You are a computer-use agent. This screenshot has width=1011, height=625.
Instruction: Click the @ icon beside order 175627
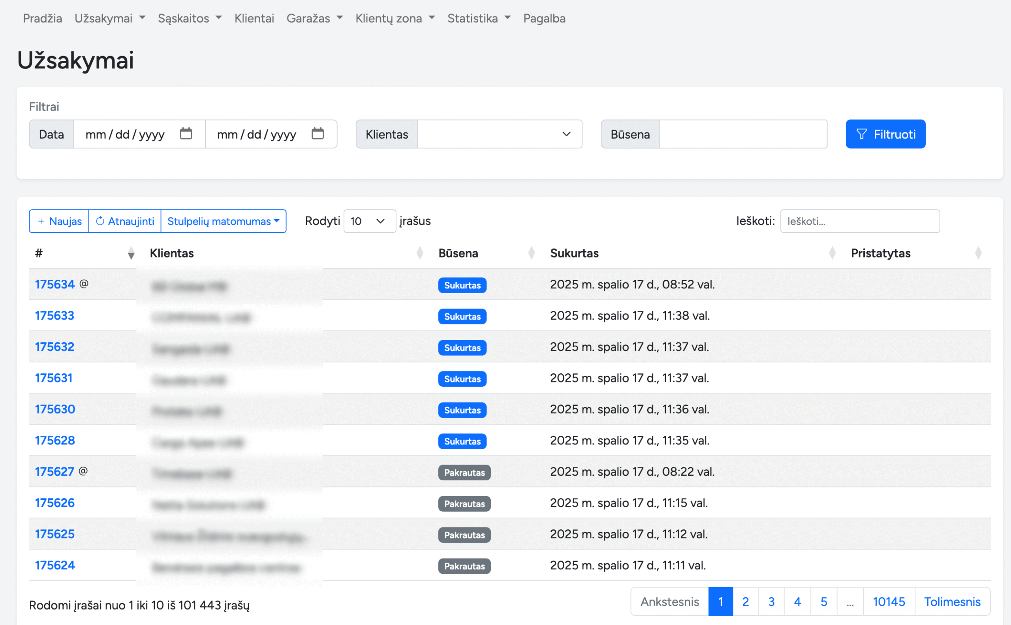point(83,471)
